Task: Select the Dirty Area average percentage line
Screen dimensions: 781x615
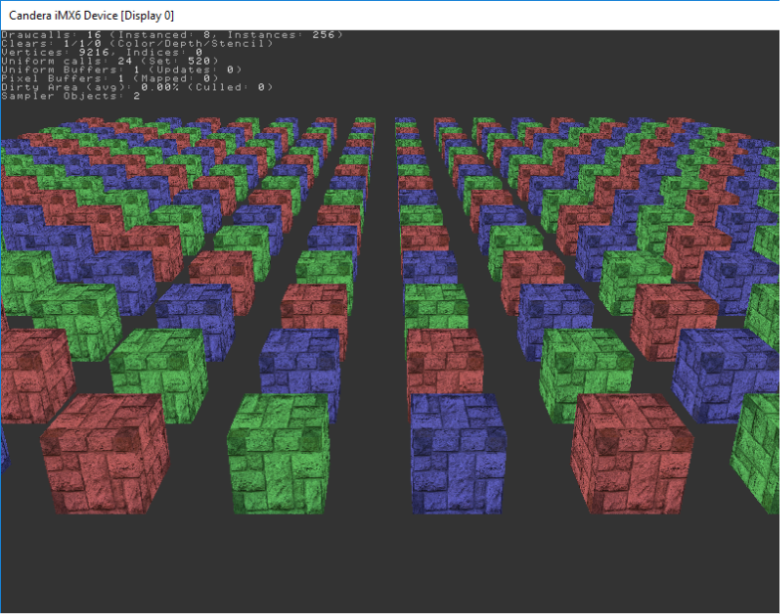Action: [137, 87]
